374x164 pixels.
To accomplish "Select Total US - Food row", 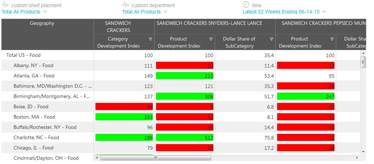I will (24, 55).
